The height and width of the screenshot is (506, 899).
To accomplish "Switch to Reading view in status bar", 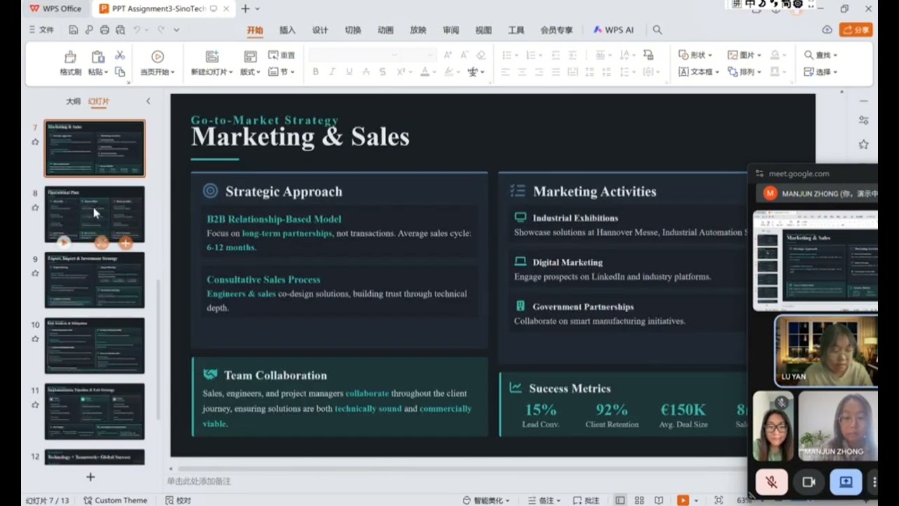I will [x=659, y=500].
